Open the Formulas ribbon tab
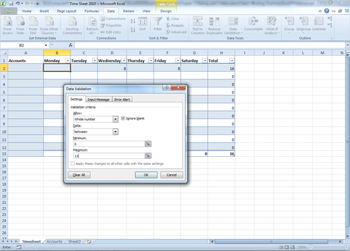 (92, 11)
